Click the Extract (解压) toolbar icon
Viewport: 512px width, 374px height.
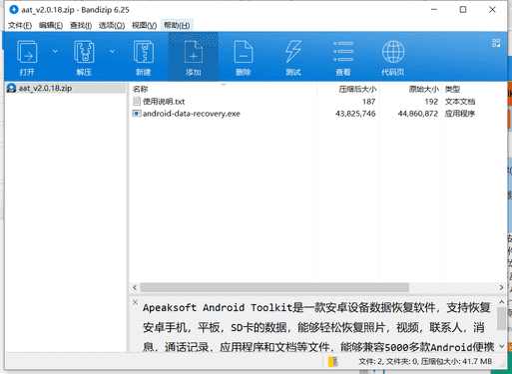pyautogui.click(x=84, y=52)
